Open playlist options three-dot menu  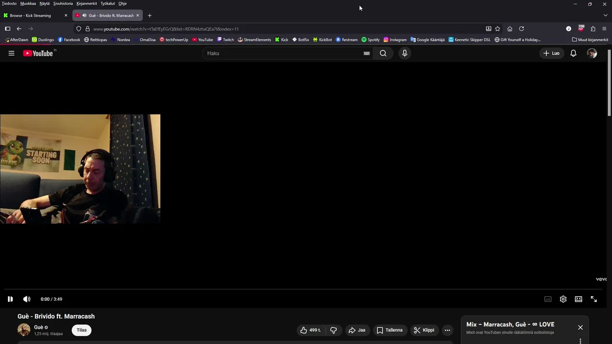pyautogui.click(x=580, y=341)
